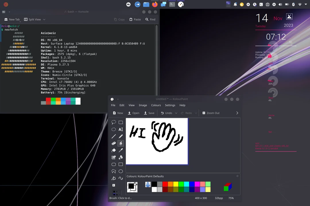Click the Konsole terminal scrollbar
The height and width of the screenshot is (206, 310).
pyautogui.click(x=156, y=57)
